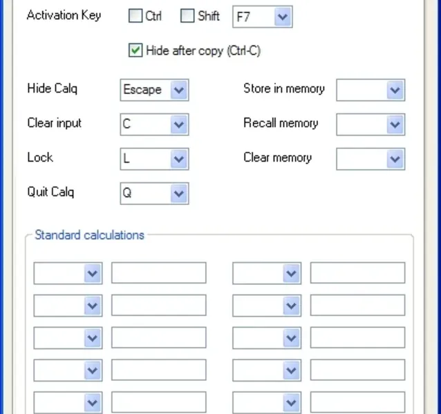The image size is (441, 414).
Task: Expand the Recall memory dropdown
Action: pyautogui.click(x=395, y=124)
